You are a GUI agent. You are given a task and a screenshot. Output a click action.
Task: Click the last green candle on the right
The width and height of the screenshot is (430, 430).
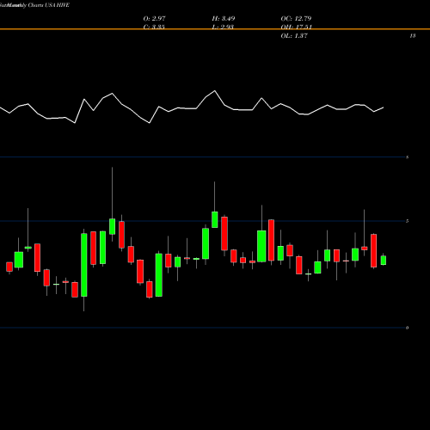tap(384, 261)
